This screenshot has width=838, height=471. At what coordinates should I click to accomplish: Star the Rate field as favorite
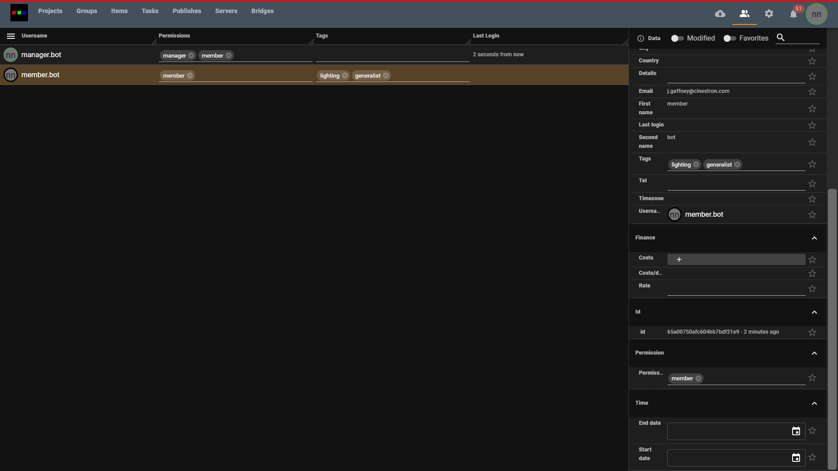point(812,289)
